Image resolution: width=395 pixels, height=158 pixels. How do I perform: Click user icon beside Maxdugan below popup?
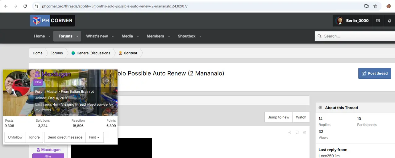38,150
